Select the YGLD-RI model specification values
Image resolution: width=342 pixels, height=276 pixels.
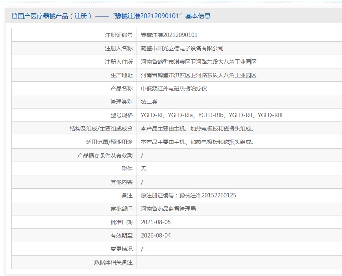pos(212,115)
